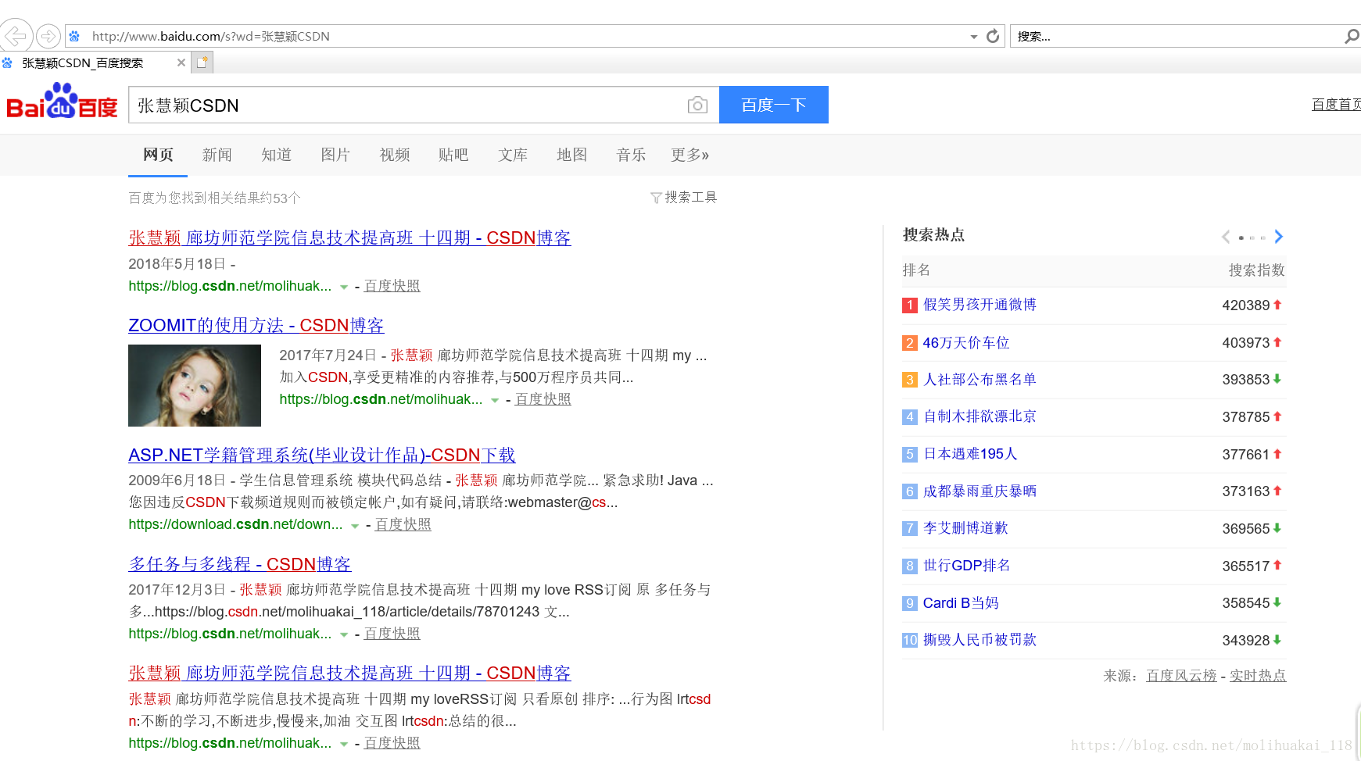
Task: Click the 百度一下 search button
Action: tap(774, 105)
